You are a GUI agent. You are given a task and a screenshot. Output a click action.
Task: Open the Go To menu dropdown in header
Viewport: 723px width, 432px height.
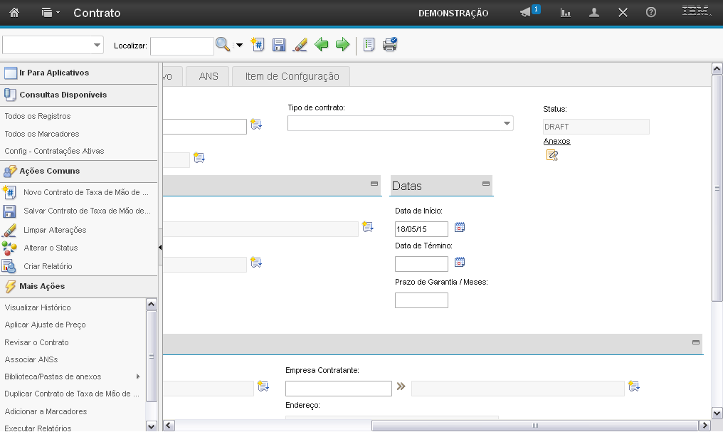point(51,13)
